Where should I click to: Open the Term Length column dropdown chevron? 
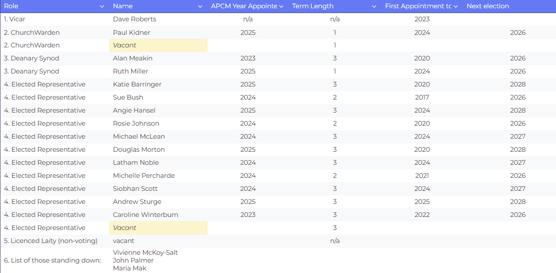tap(374, 6)
